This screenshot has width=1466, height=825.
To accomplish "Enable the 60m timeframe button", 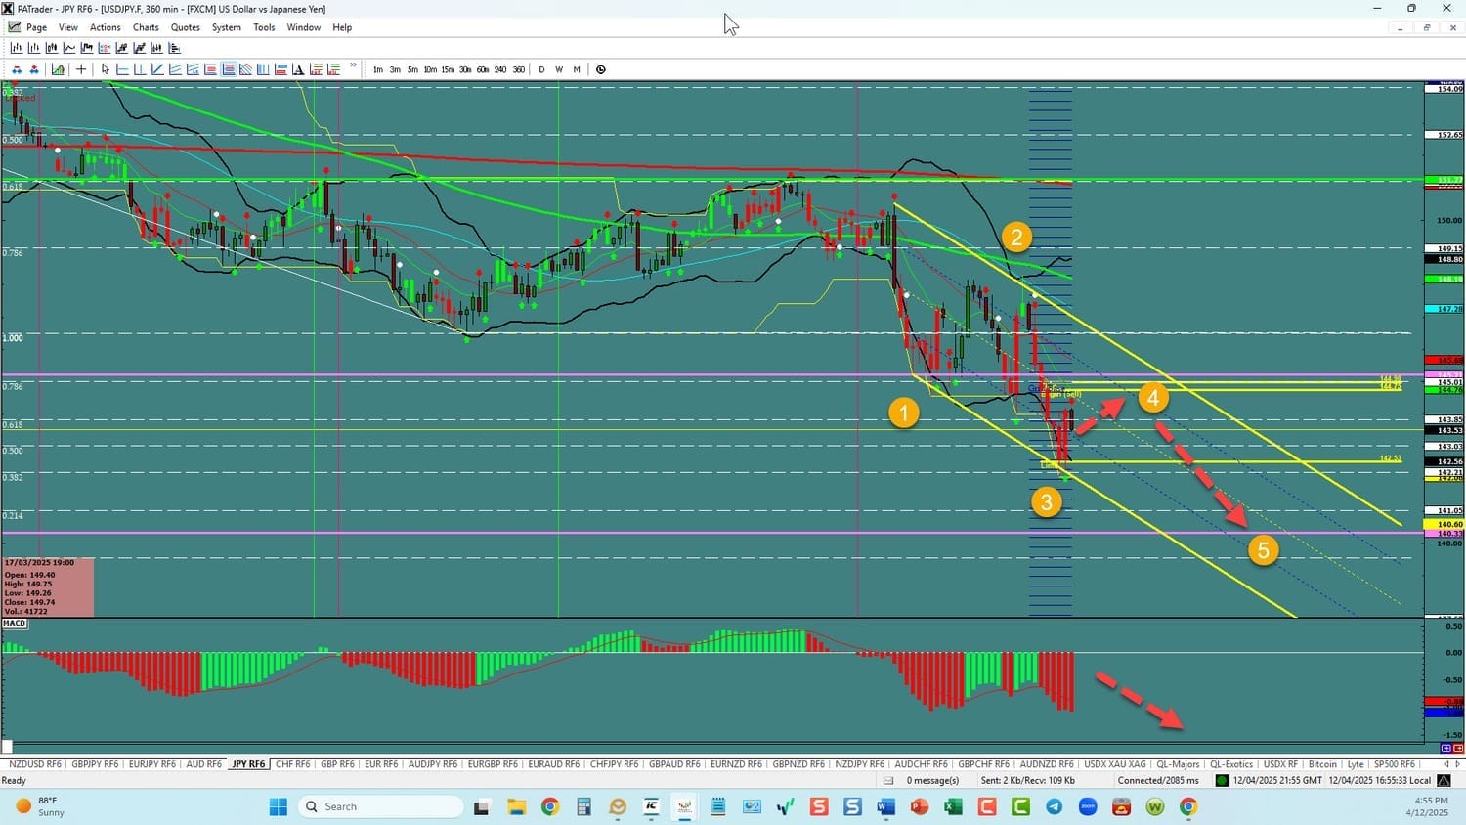I will coord(483,69).
